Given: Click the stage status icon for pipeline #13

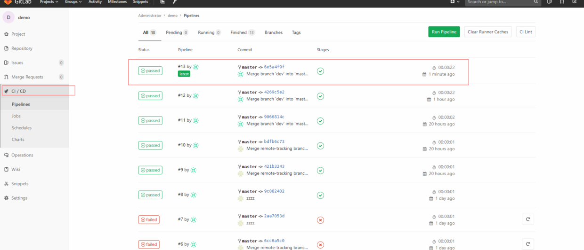Looking at the screenshot, I should click(320, 71).
